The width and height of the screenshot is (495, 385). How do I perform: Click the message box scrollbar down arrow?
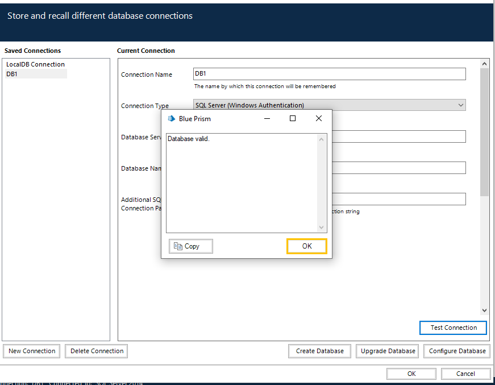click(x=322, y=227)
